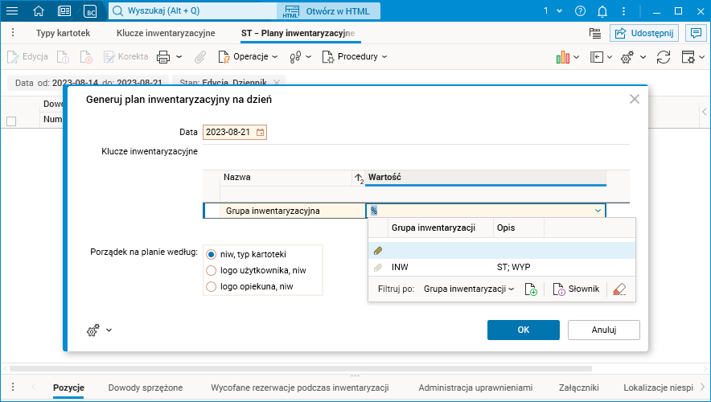Image resolution: width=711 pixels, height=402 pixels.
Task: Expand the printer dropdown arrow
Action: (179, 56)
